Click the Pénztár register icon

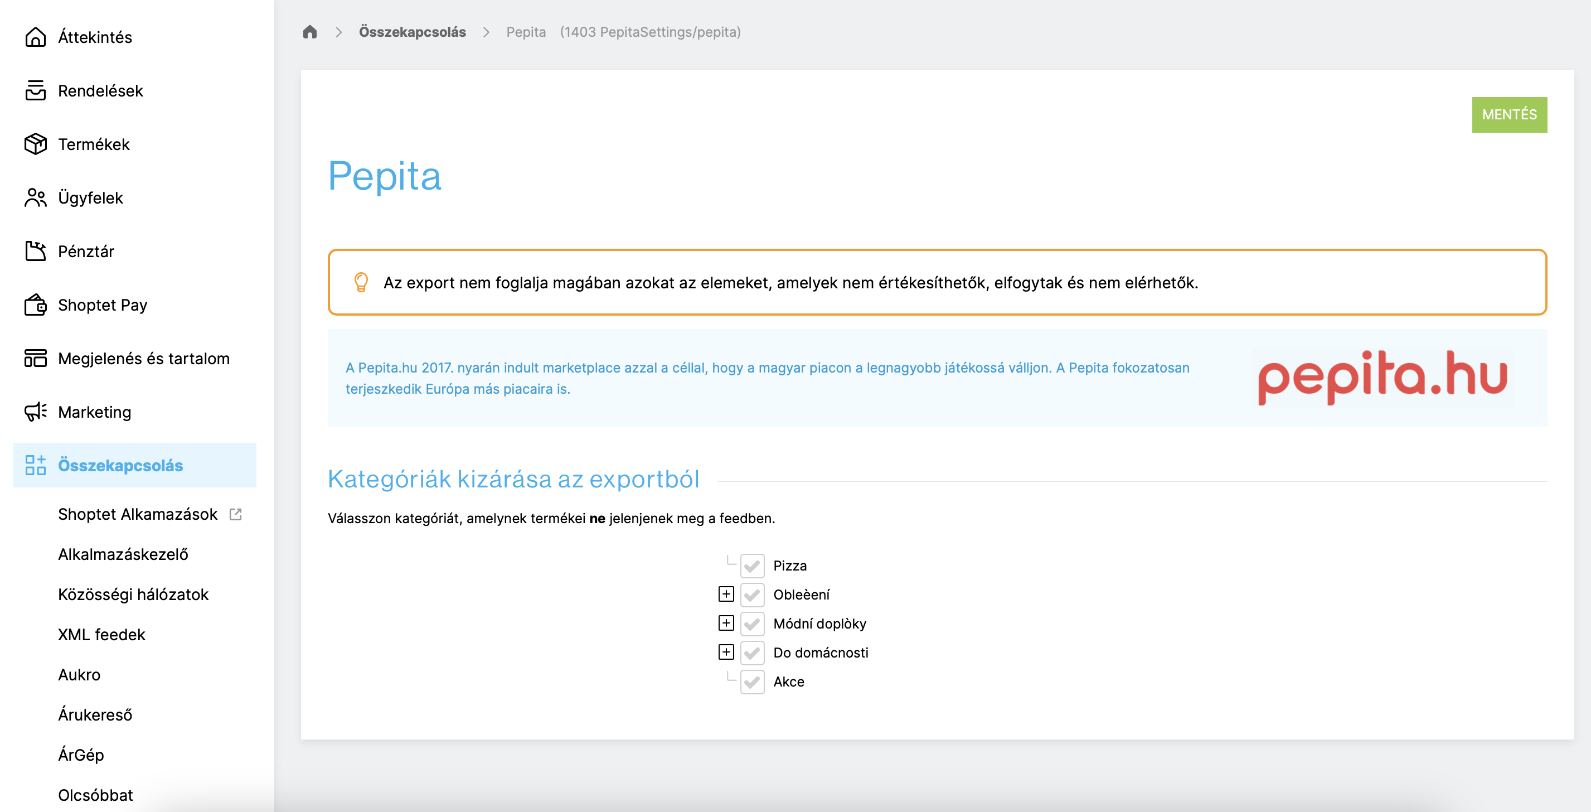35,251
